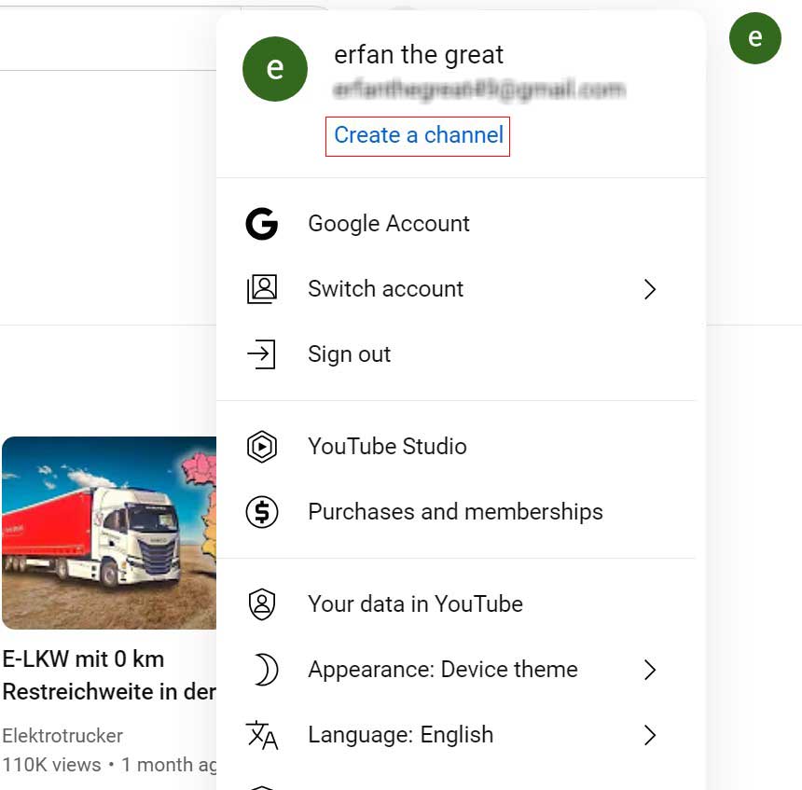This screenshot has height=790, width=802.
Task: Click the shield person data icon
Action: [x=262, y=604]
